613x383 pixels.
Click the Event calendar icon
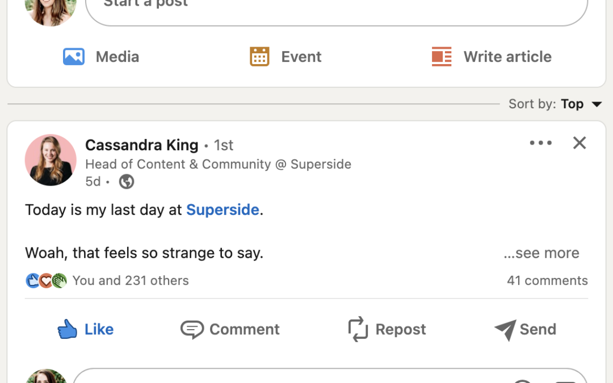[x=259, y=57]
